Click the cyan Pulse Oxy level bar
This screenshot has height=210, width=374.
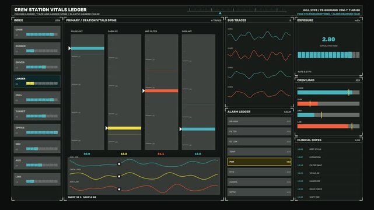pyautogui.click(x=88, y=48)
